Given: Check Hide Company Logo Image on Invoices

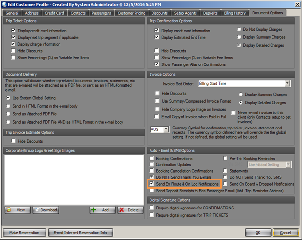Looking at the screenshot, I should [x=157, y=109].
